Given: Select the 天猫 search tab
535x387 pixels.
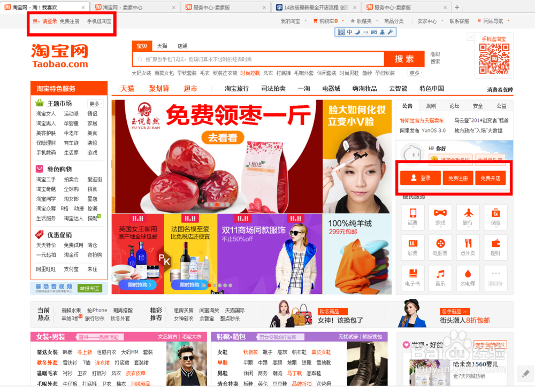Looking at the screenshot, I should click(162, 45).
